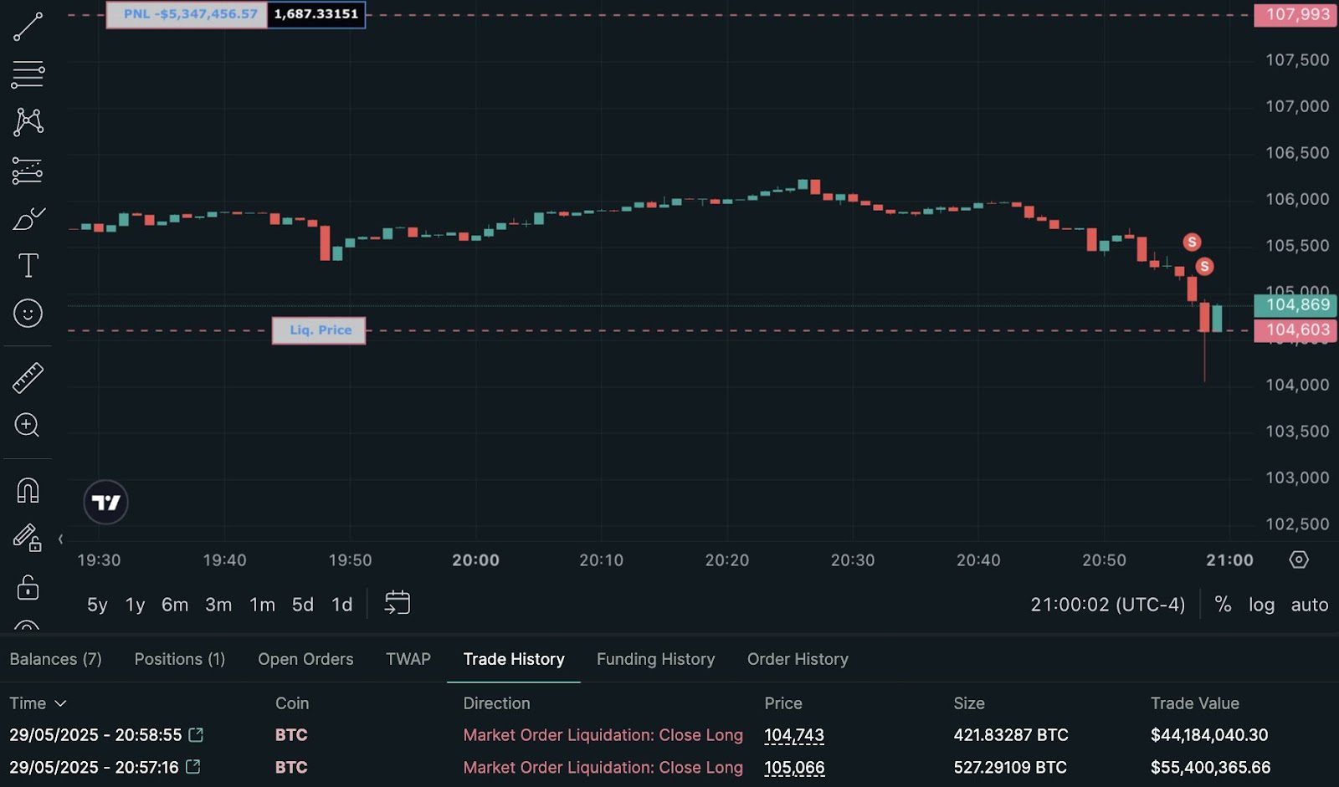
Task: Sort the Time column descending
Action: point(39,703)
